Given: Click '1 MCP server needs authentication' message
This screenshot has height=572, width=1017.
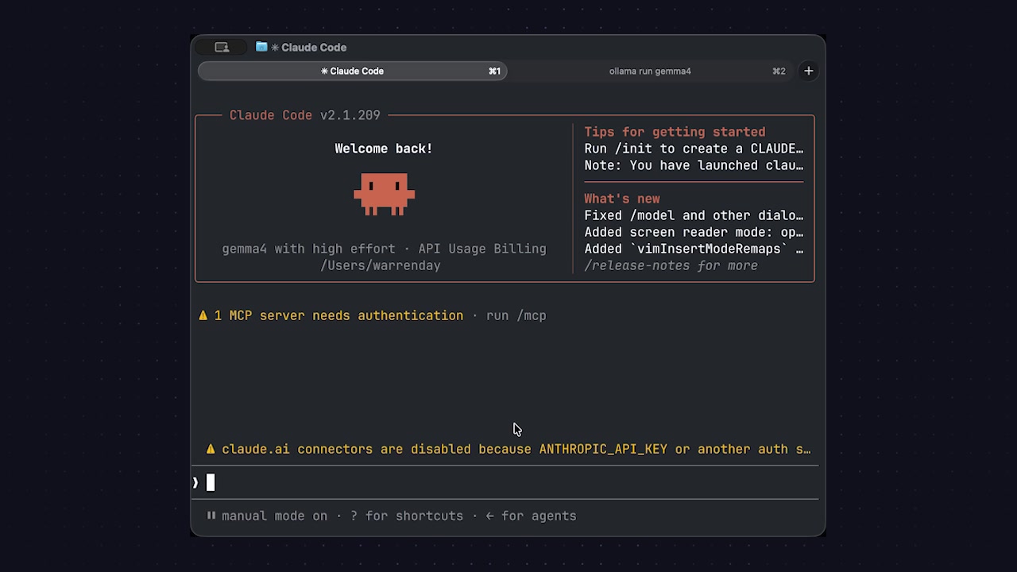Looking at the screenshot, I should (338, 315).
